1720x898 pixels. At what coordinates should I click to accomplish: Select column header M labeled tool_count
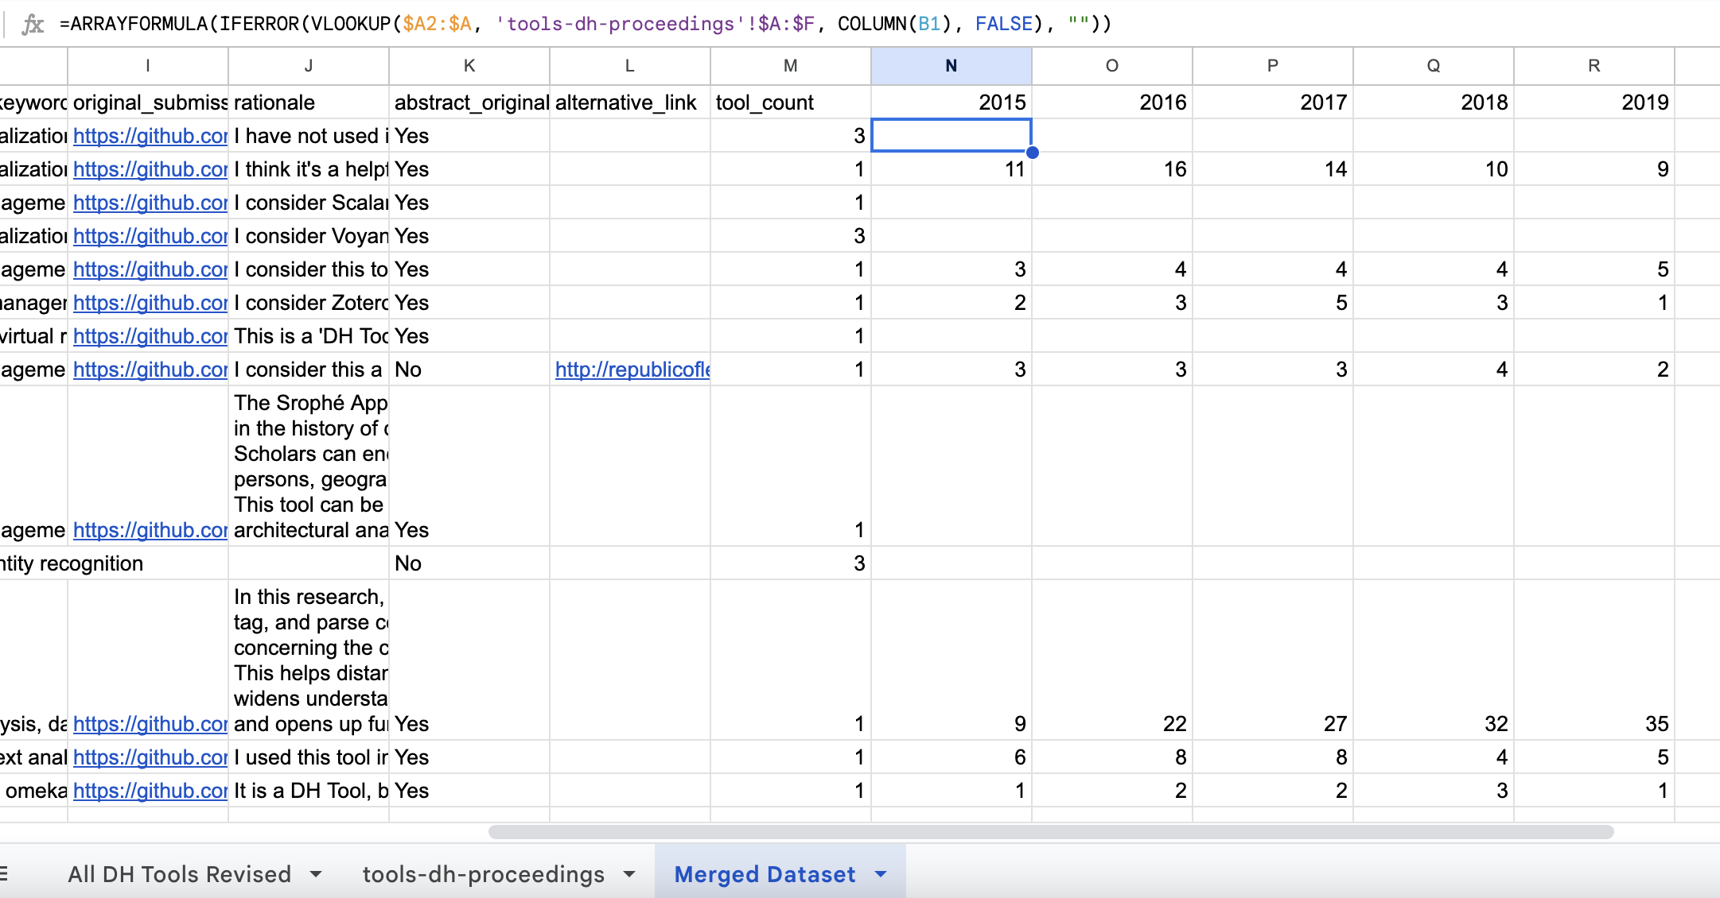pyautogui.click(x=789, y=66)
